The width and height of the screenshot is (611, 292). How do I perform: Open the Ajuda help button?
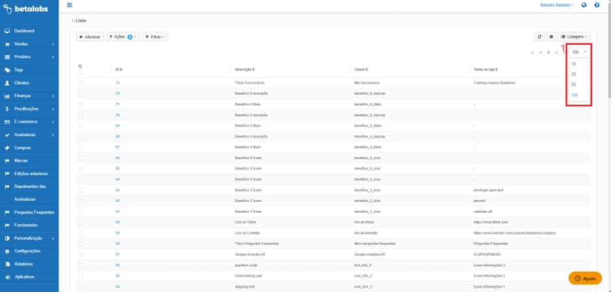pos(585,278)
